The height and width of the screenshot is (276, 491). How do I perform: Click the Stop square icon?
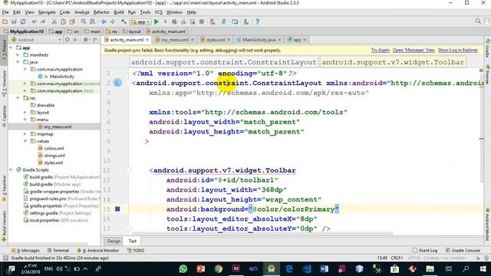click(202, 21)
